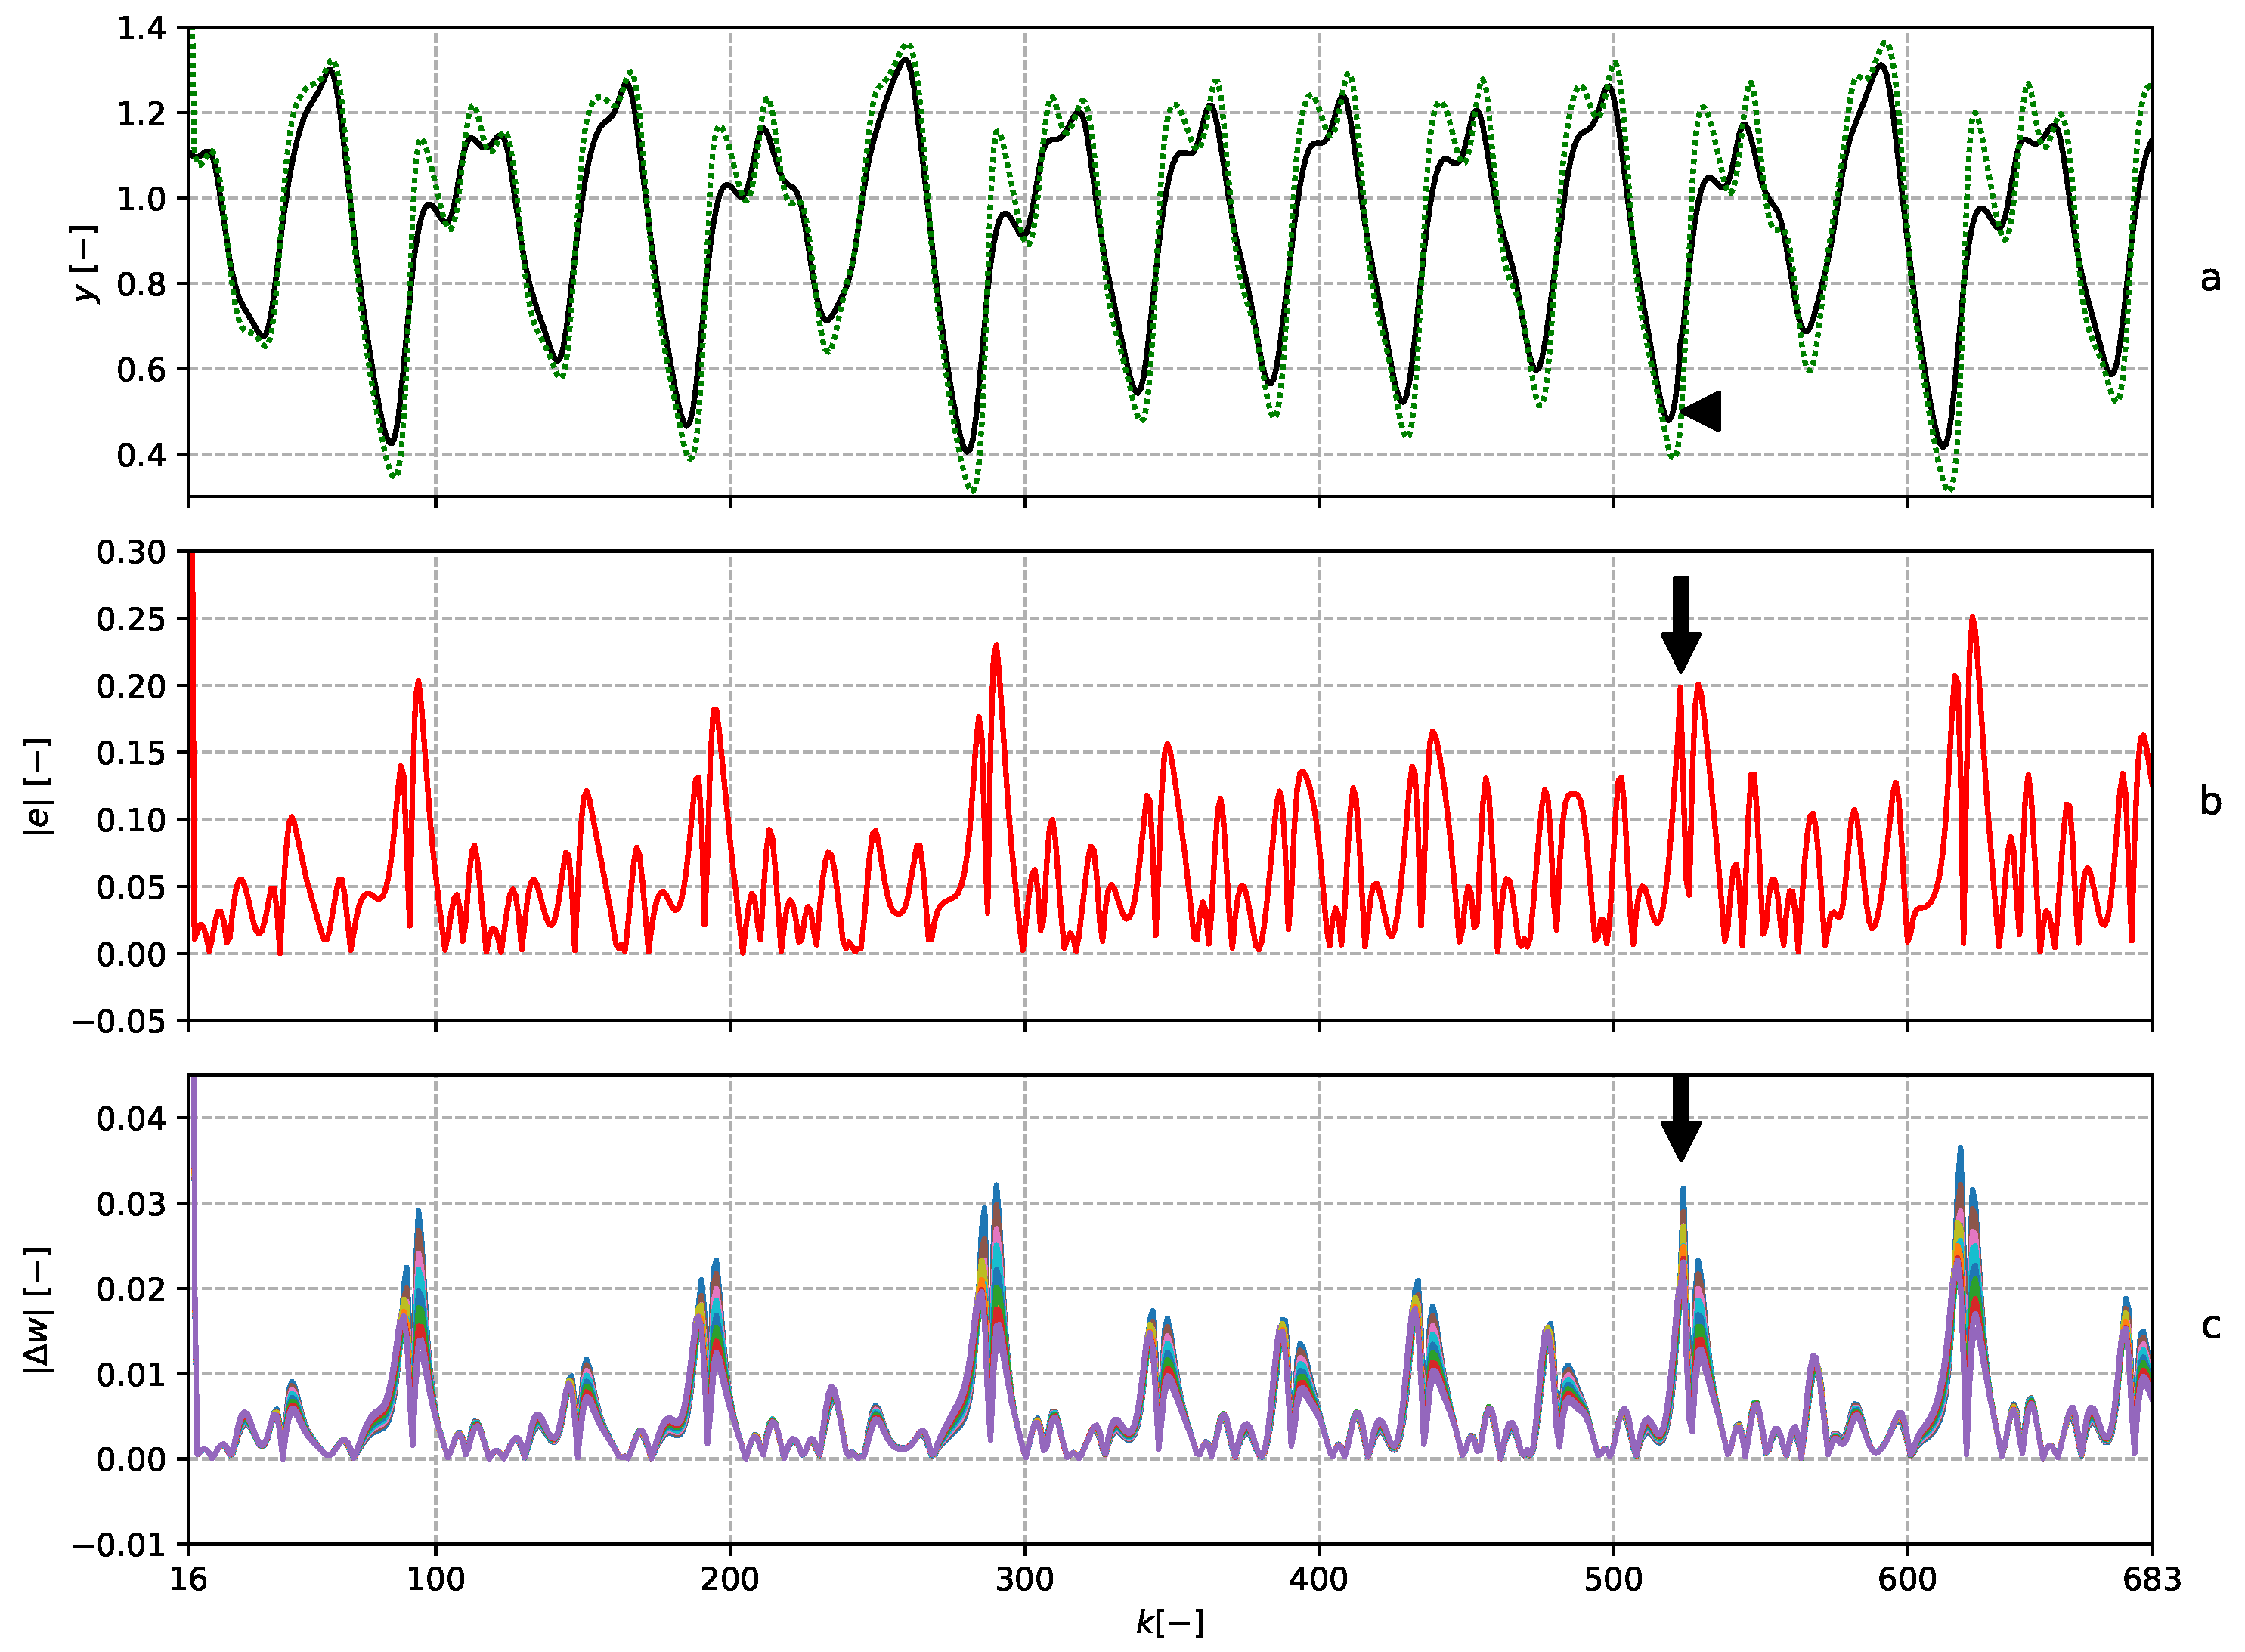Screen dimensions: 2245x1652
Task: Click the 0.30 tick label in plot b
Action: [131, 552]
